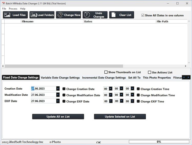Check Change Creation Time
Screen dimensions: 192x145
tap(138, 89)
